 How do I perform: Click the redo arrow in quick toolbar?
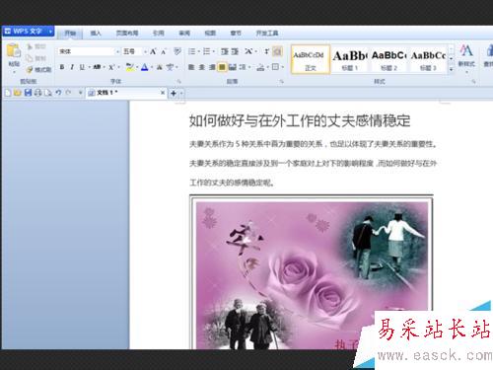(x=68, y=93)
